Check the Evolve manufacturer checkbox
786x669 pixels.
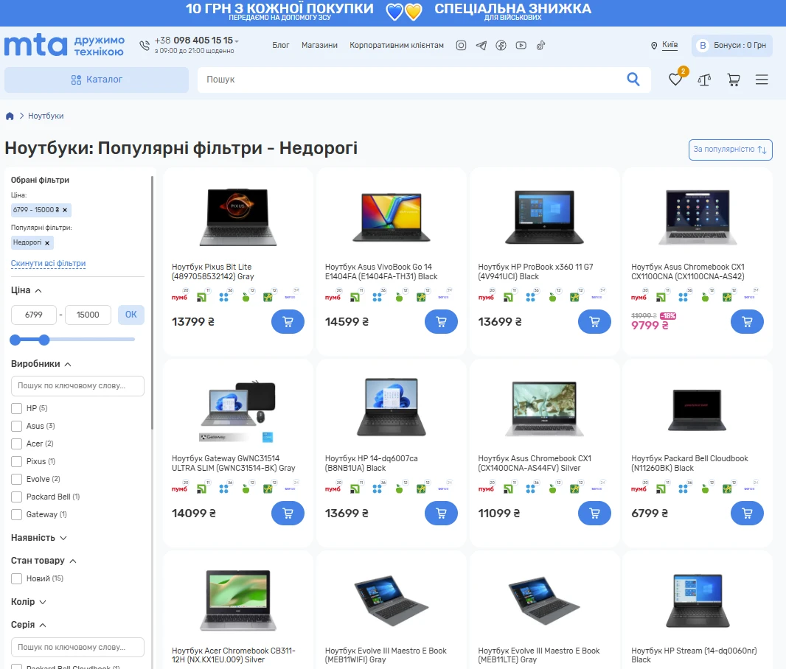(x=16, y=479)
